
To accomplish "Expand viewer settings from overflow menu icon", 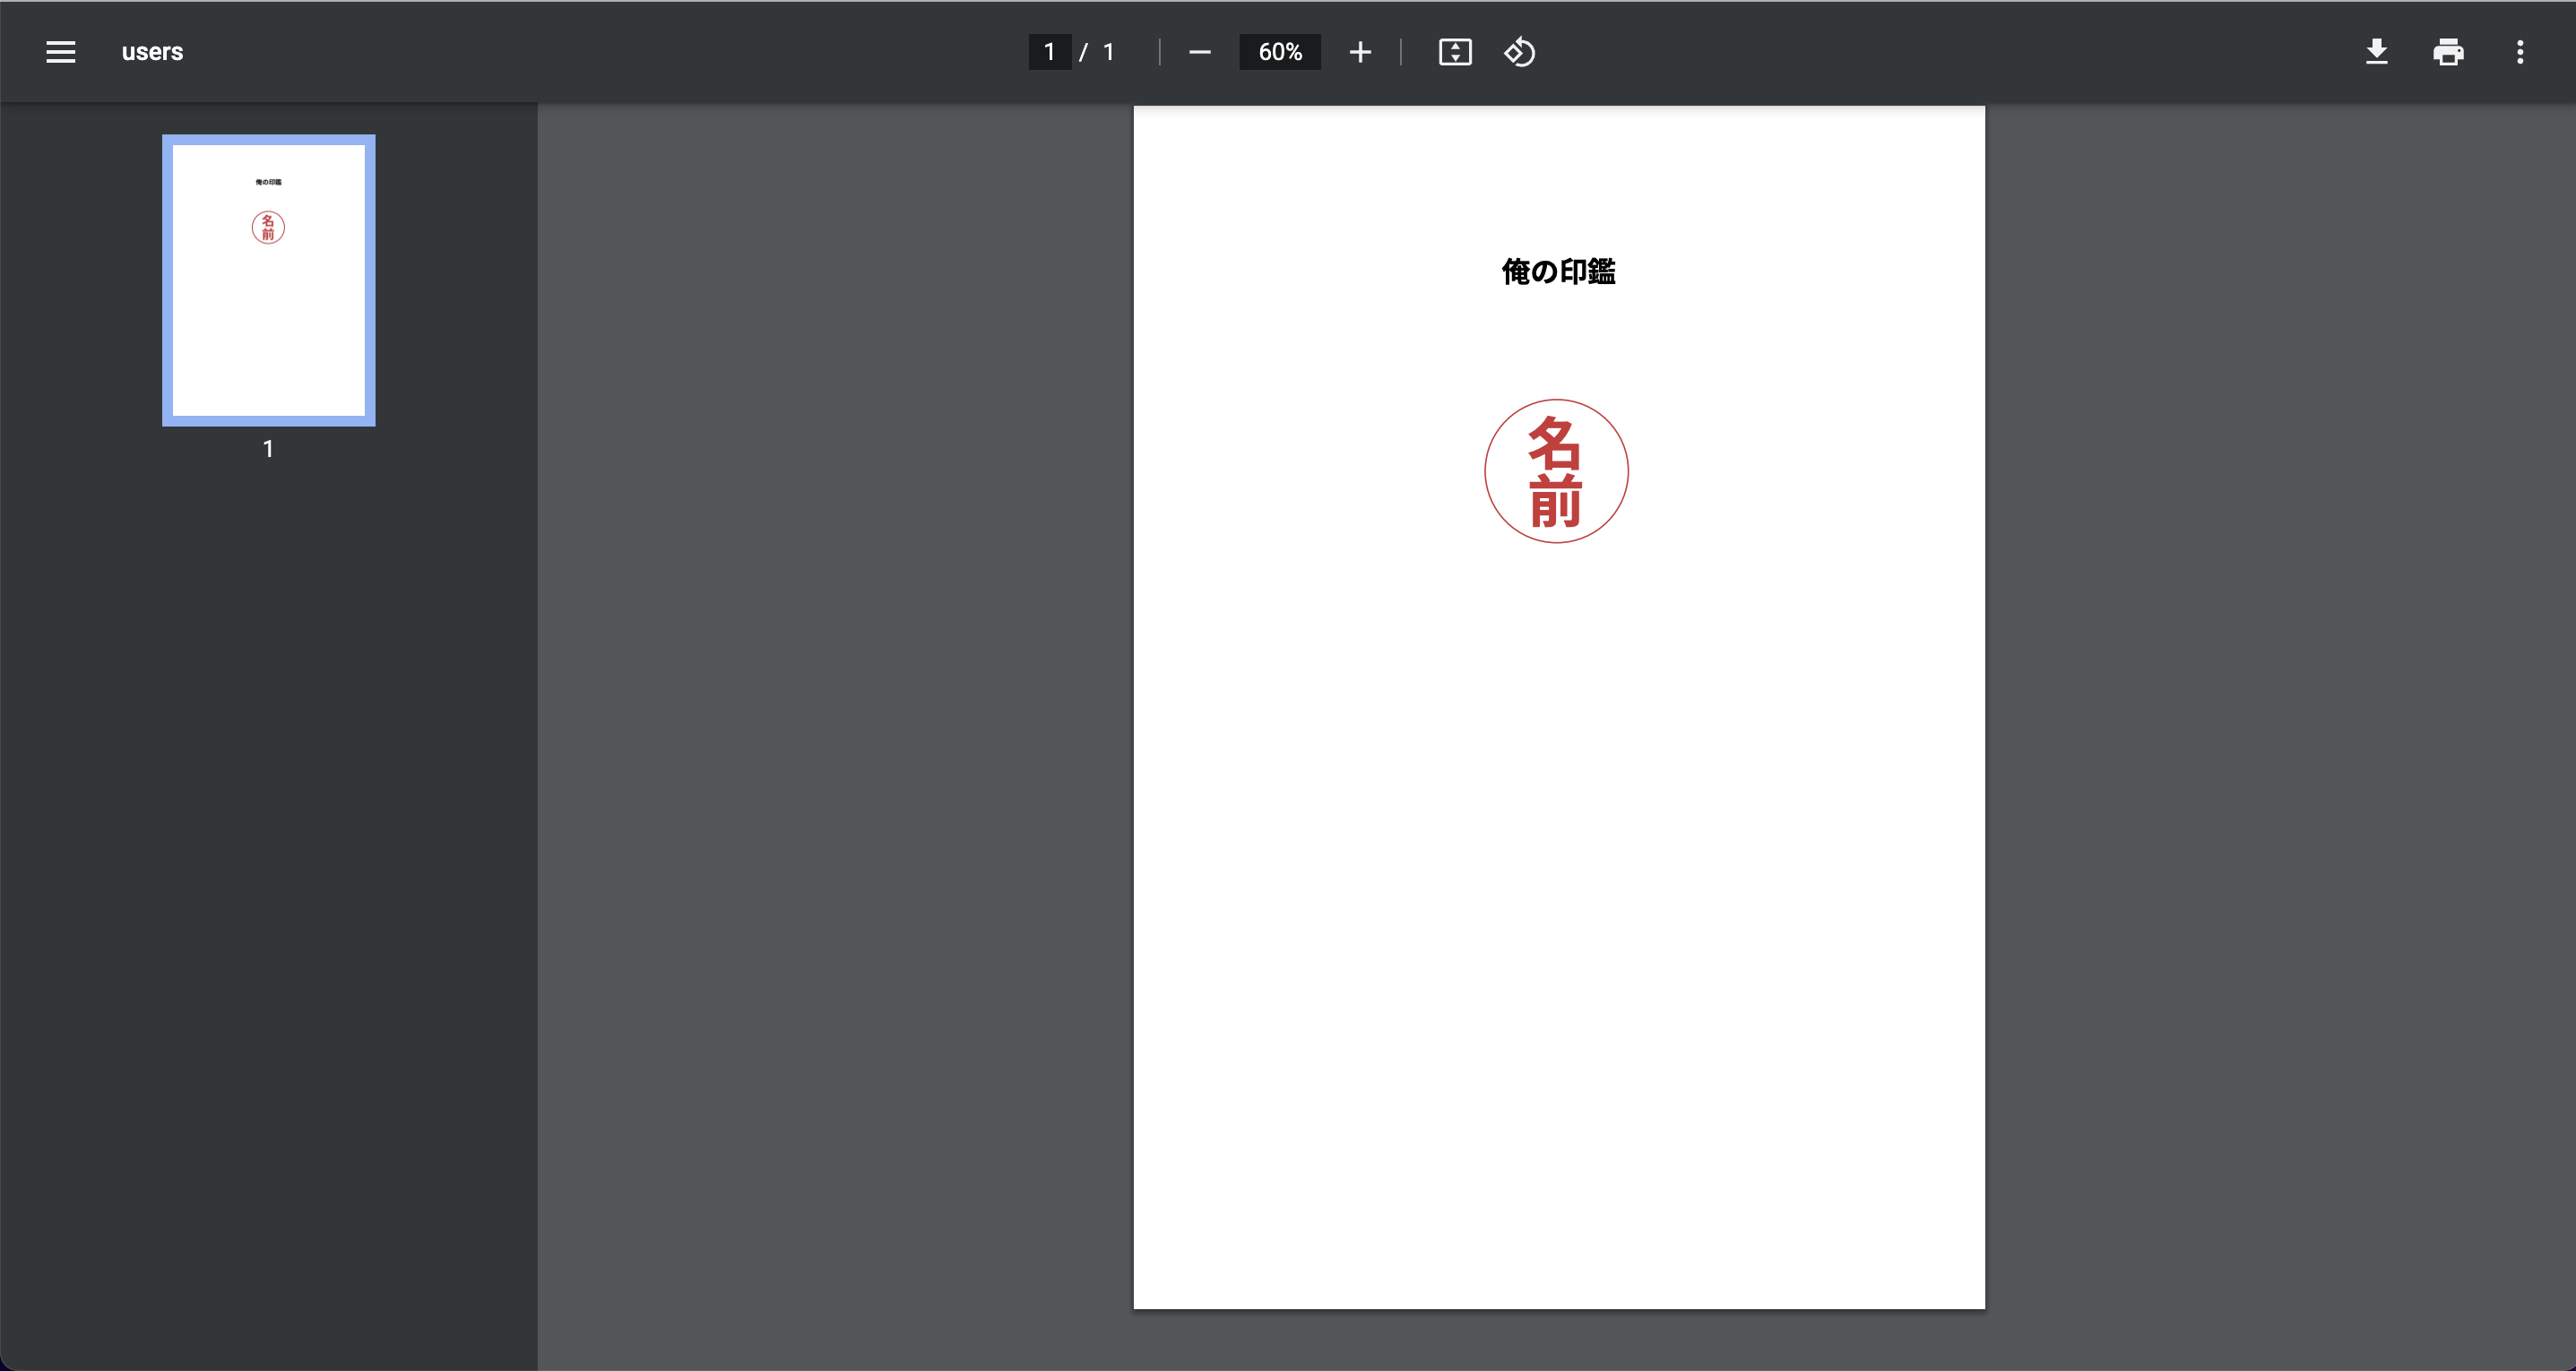I will (x=2521, y=51).
